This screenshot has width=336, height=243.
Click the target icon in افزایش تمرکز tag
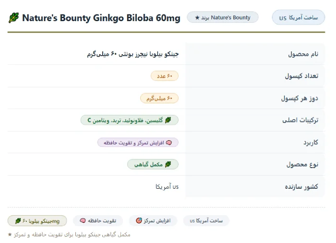(139, 220)
